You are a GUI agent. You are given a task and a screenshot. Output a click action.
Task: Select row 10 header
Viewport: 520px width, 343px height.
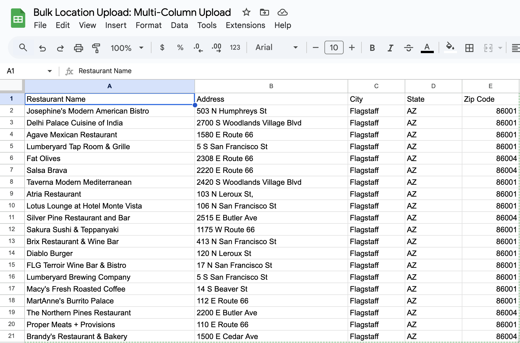pyautogui.click(x=12, y=205)
